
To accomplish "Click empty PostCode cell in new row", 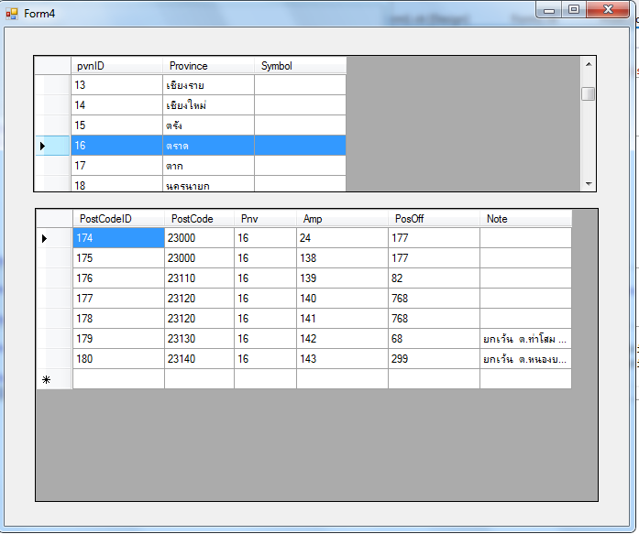I will (199, 379).
